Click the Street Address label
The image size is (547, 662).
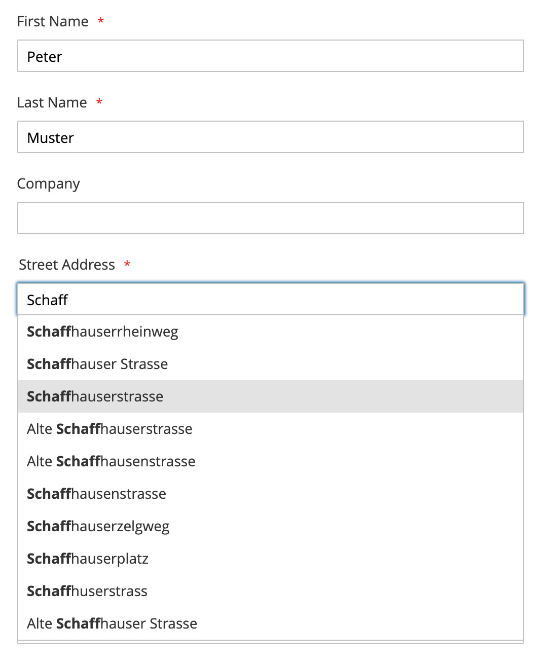(x=67, y=265)
